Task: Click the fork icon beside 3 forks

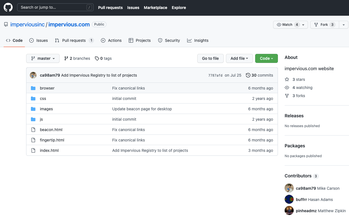Action: click(x=287, y=96)
